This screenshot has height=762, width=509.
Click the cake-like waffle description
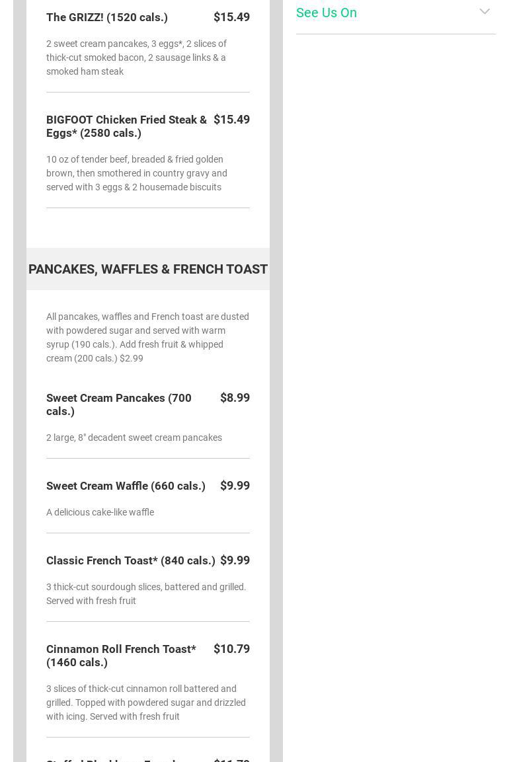coord(100,512)
